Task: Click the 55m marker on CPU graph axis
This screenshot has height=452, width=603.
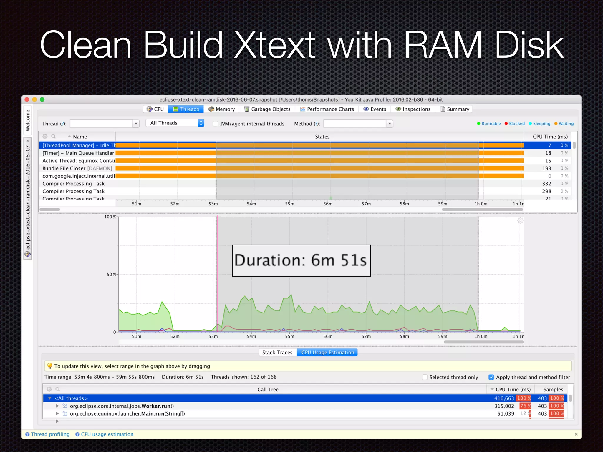Action: (289, 336)
